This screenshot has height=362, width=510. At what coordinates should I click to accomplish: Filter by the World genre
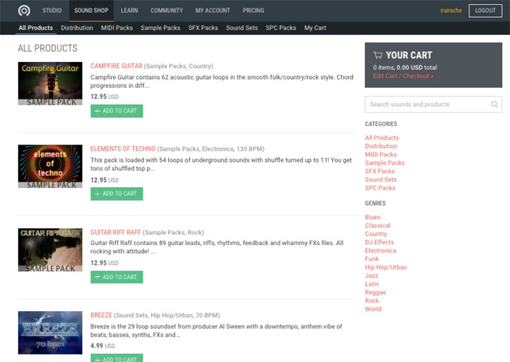coord(373,309)
